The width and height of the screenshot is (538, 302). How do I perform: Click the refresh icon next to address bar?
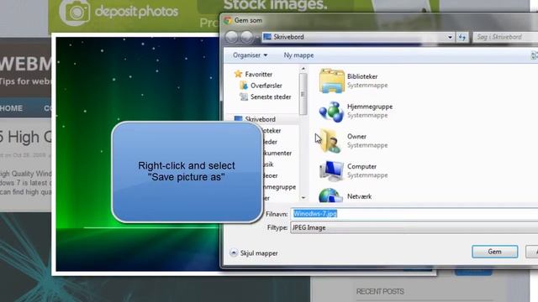[x=462, y=37]
